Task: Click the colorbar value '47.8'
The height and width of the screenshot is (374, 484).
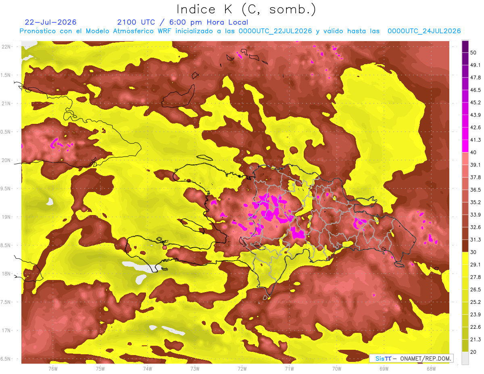Action: pyautogui.click(x=475, y=77)
